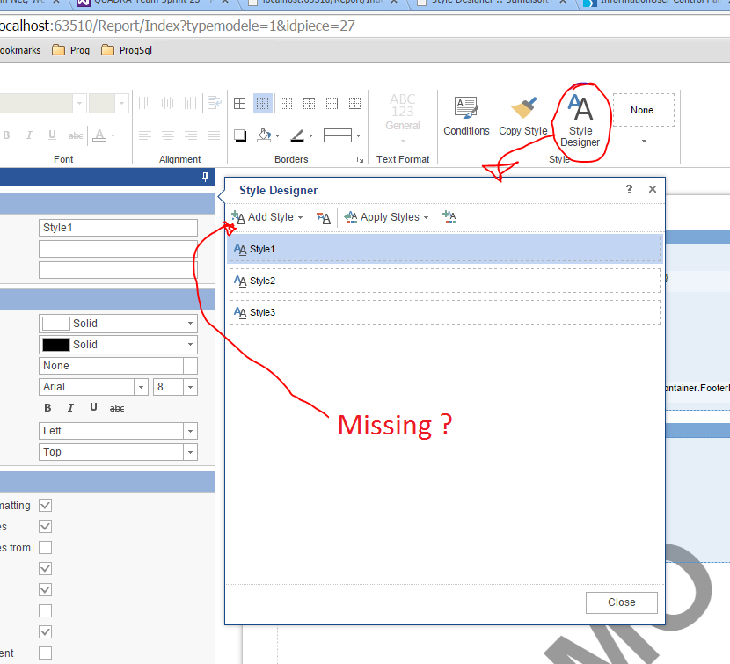Click the remove style icon in Style Designer
This screenshot has height=664, width=730.
click(323, 217)
